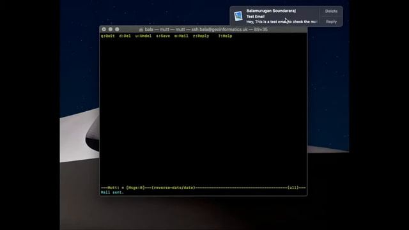Click the s:Save hint in mutt
Viewport: 409px width, 230px height.
click(x=163, y=36)
